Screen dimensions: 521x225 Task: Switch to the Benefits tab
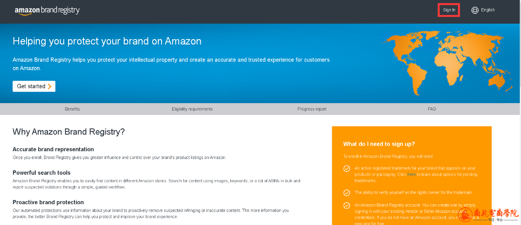[x=72, y=109]
